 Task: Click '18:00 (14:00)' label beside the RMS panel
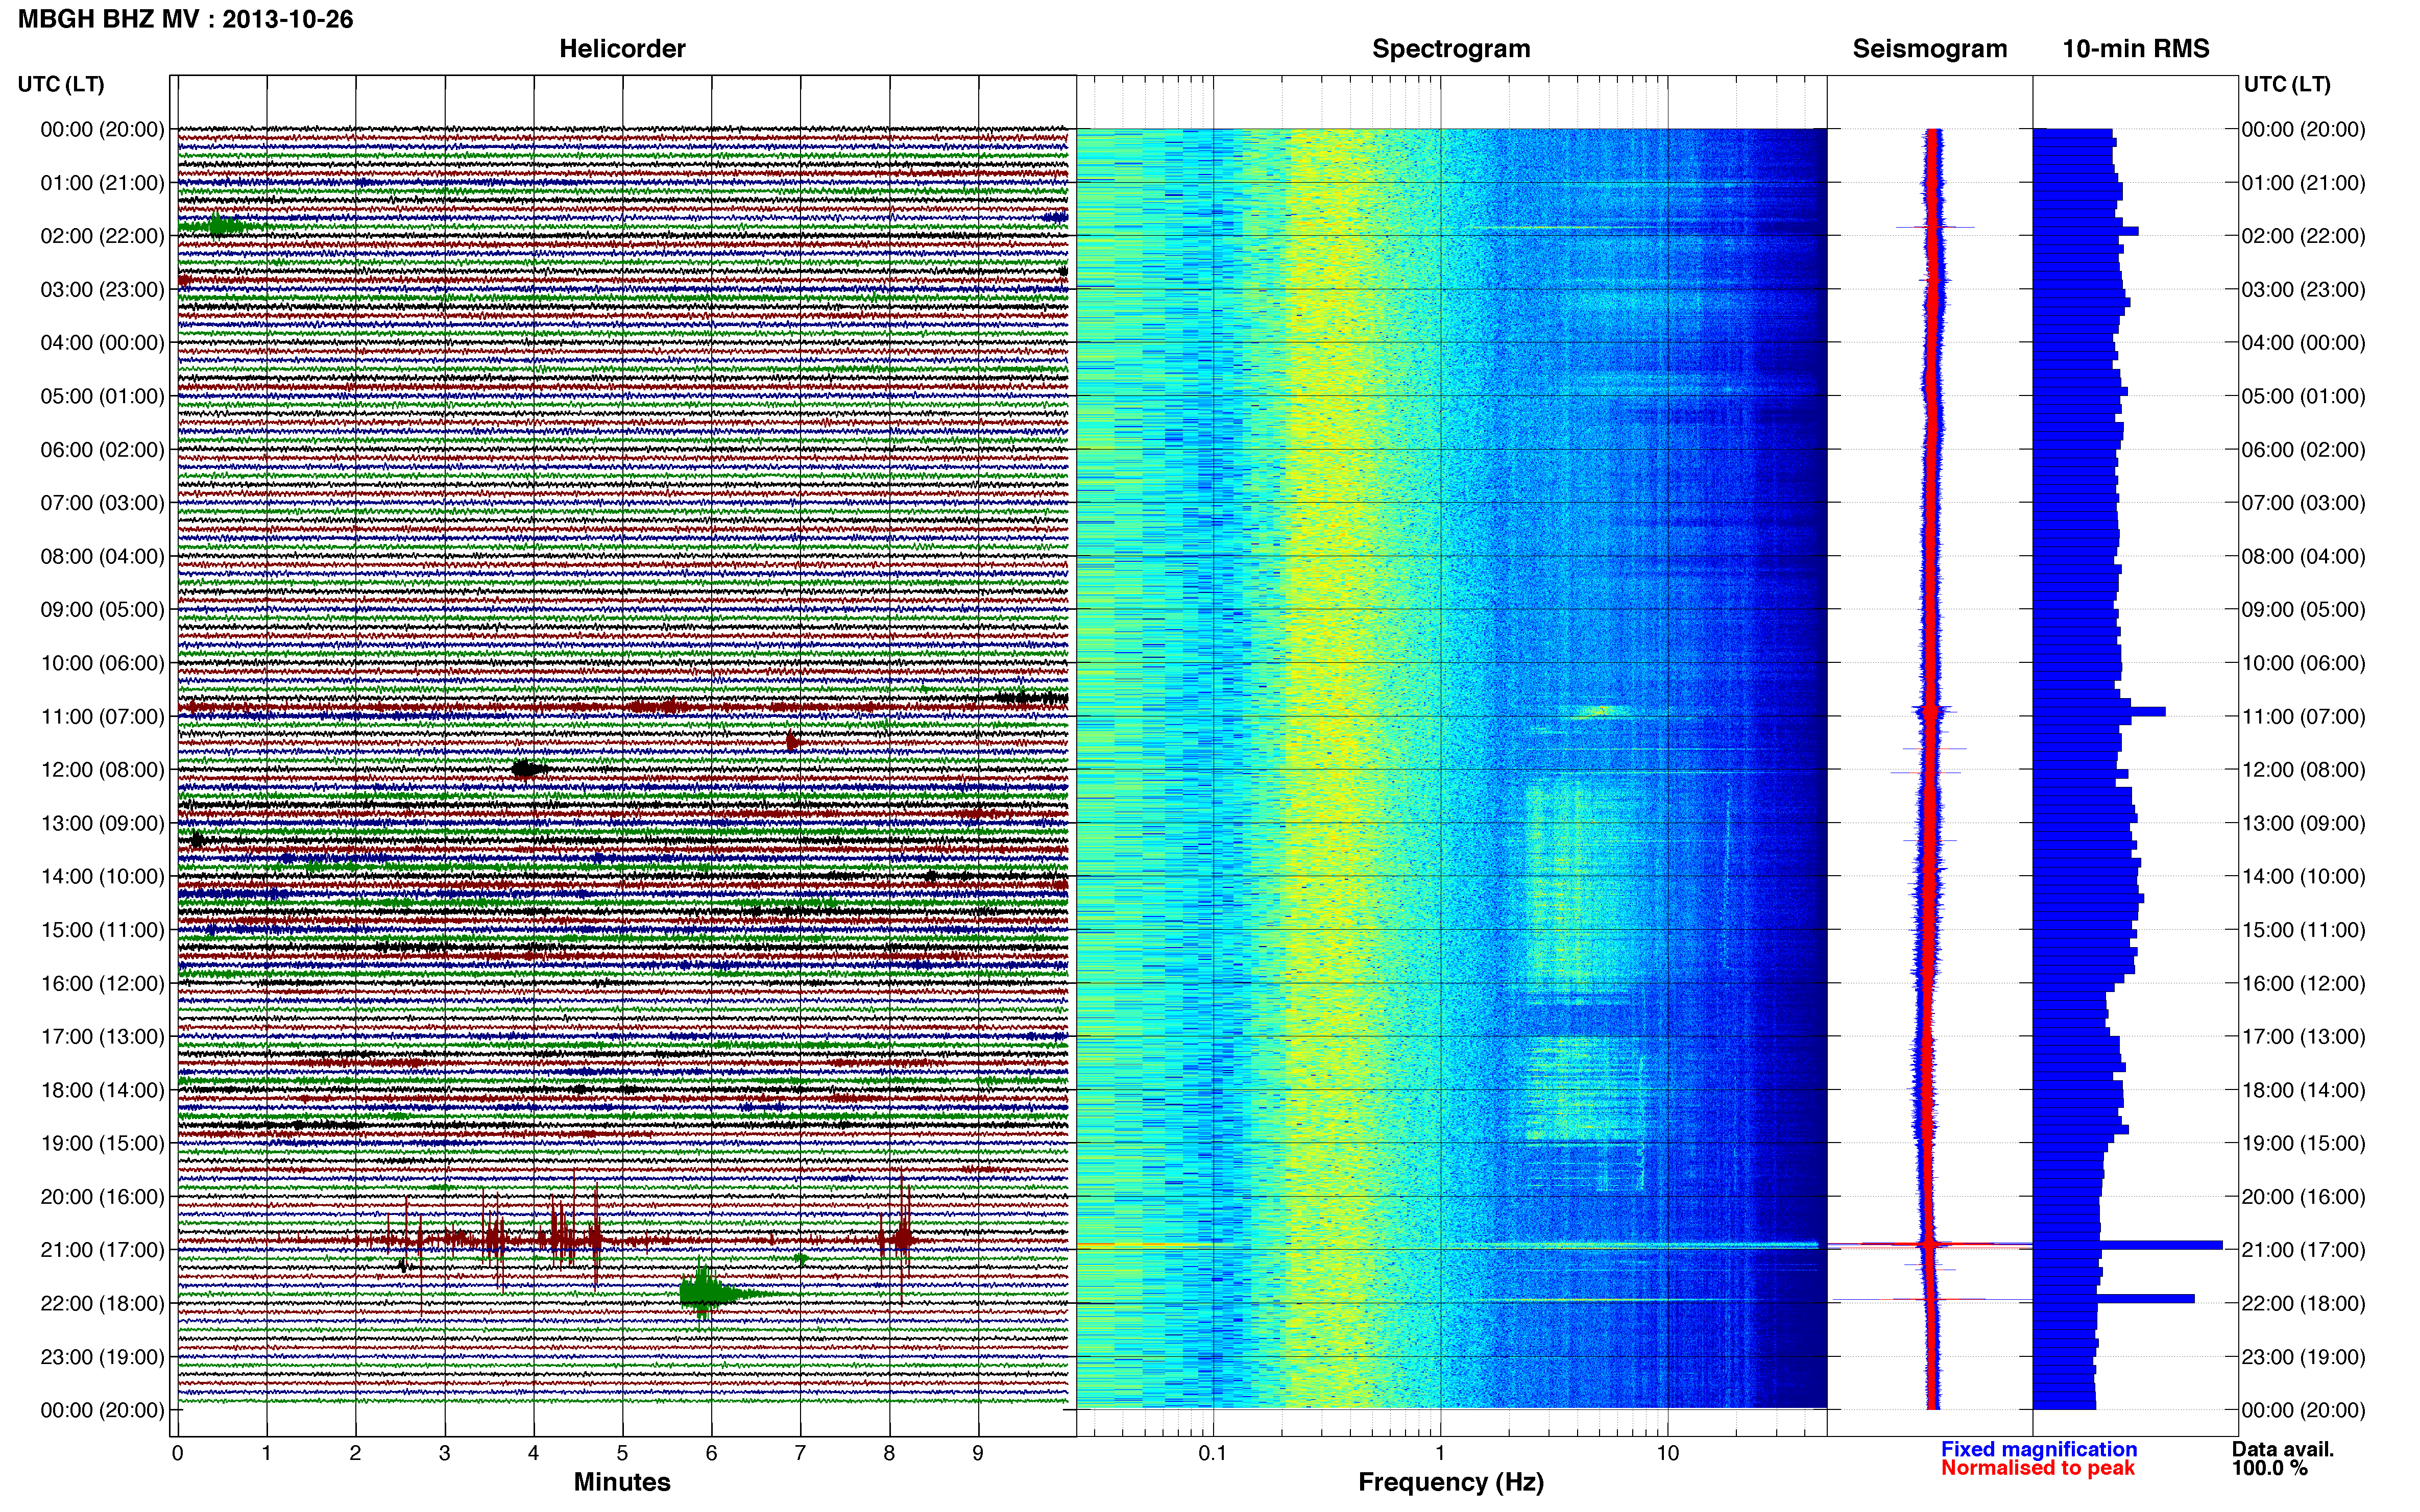pyautogui.click(x=2304, y=1090)
